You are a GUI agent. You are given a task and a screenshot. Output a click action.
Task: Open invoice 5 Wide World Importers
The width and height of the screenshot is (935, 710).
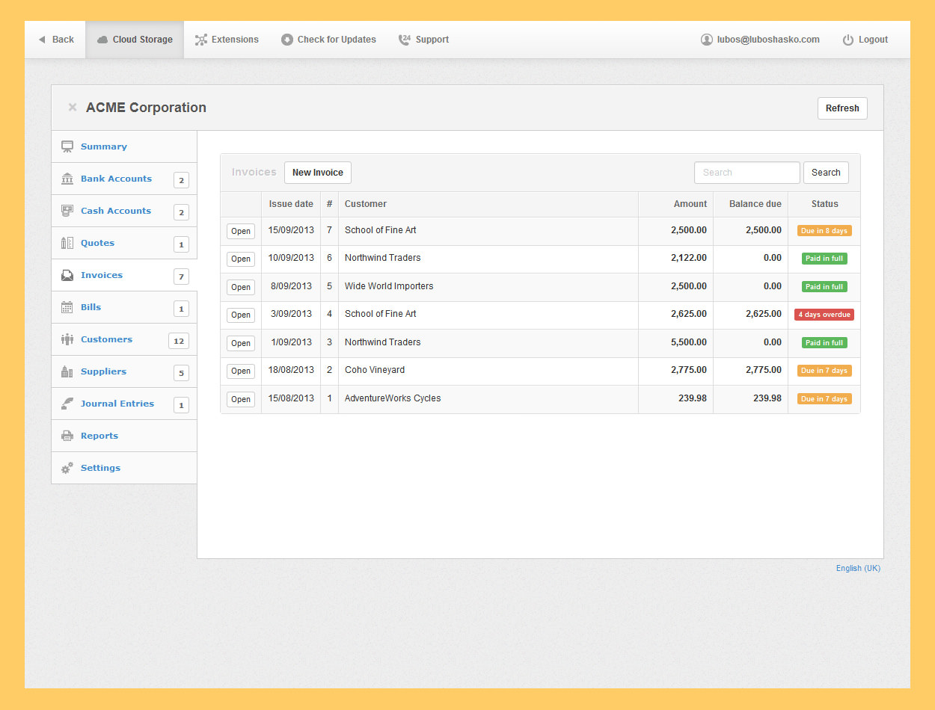point(241,287)
